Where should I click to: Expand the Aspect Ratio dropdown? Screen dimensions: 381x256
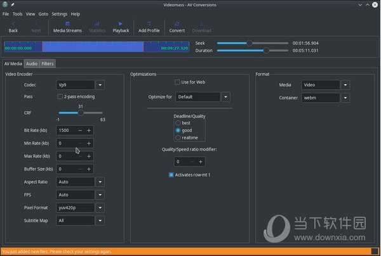coord(100,182)
